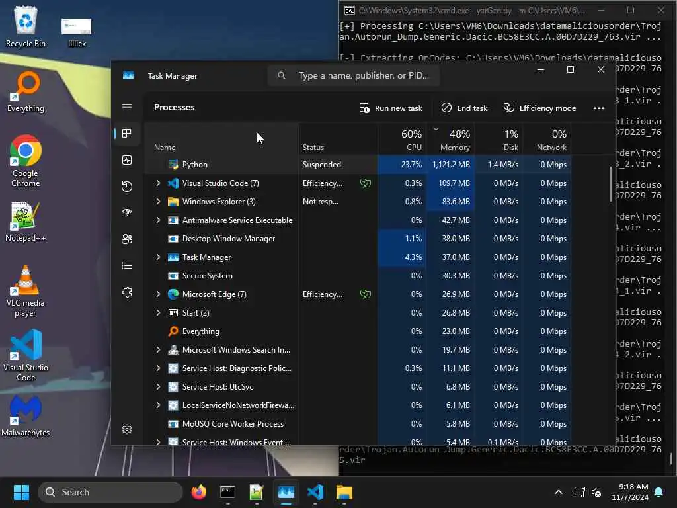The image size is (677, 508).
Task: Open the Services page in sidebar
Action: (x=127, y=292)
